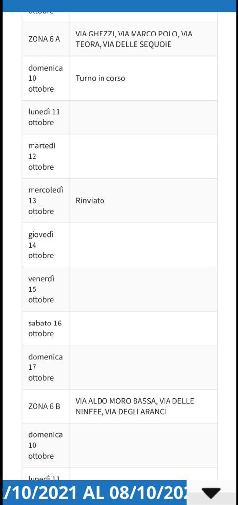Click the blue top header bar
238x505 pixels.
pos(119,6)
